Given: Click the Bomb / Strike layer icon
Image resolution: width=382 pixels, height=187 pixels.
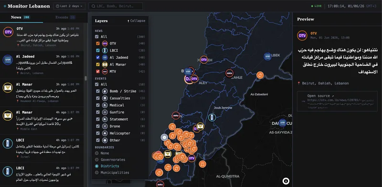Looking at the screenshot, I should coord(105,91).
